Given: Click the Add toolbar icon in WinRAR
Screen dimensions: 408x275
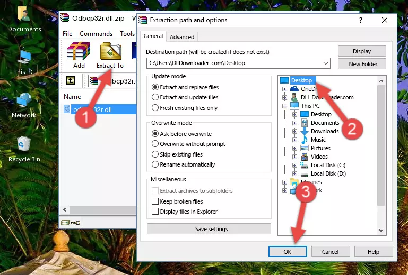Looking at the screenshot, I should 79,55.
